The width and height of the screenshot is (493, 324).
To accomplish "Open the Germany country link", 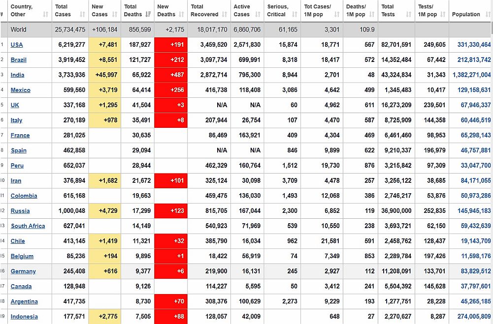I will tap(23, 271).
